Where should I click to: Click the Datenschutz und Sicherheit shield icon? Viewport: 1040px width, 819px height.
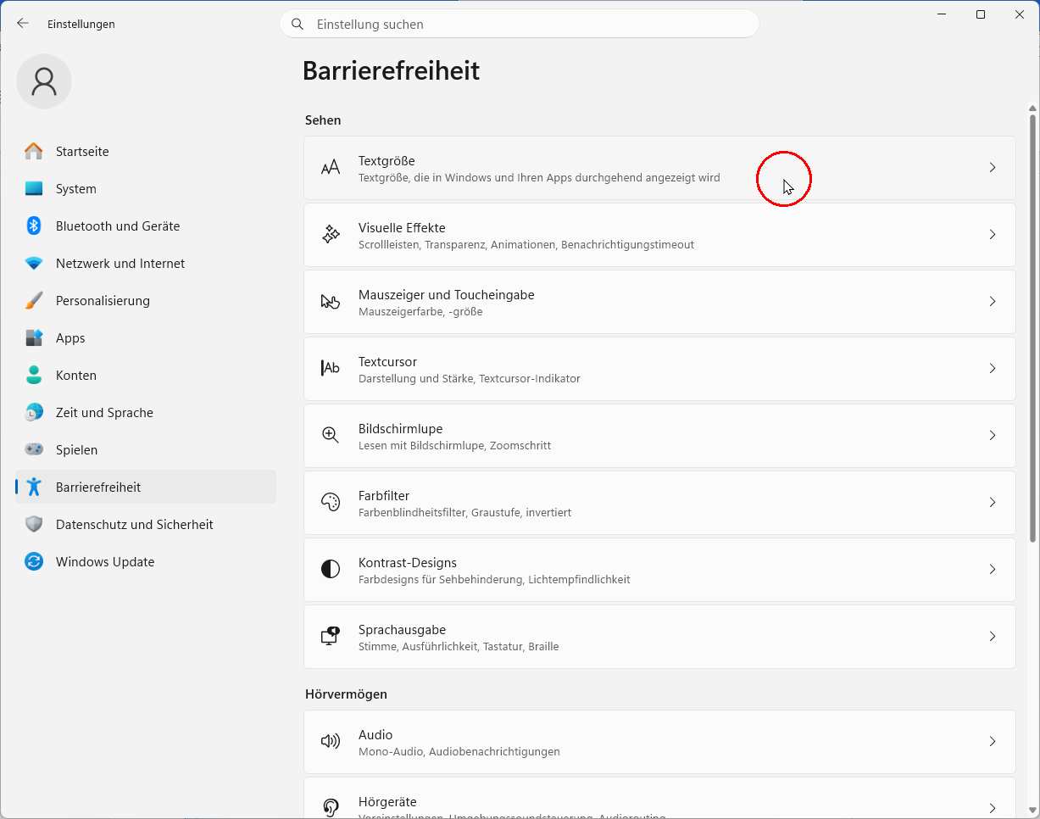34,525
